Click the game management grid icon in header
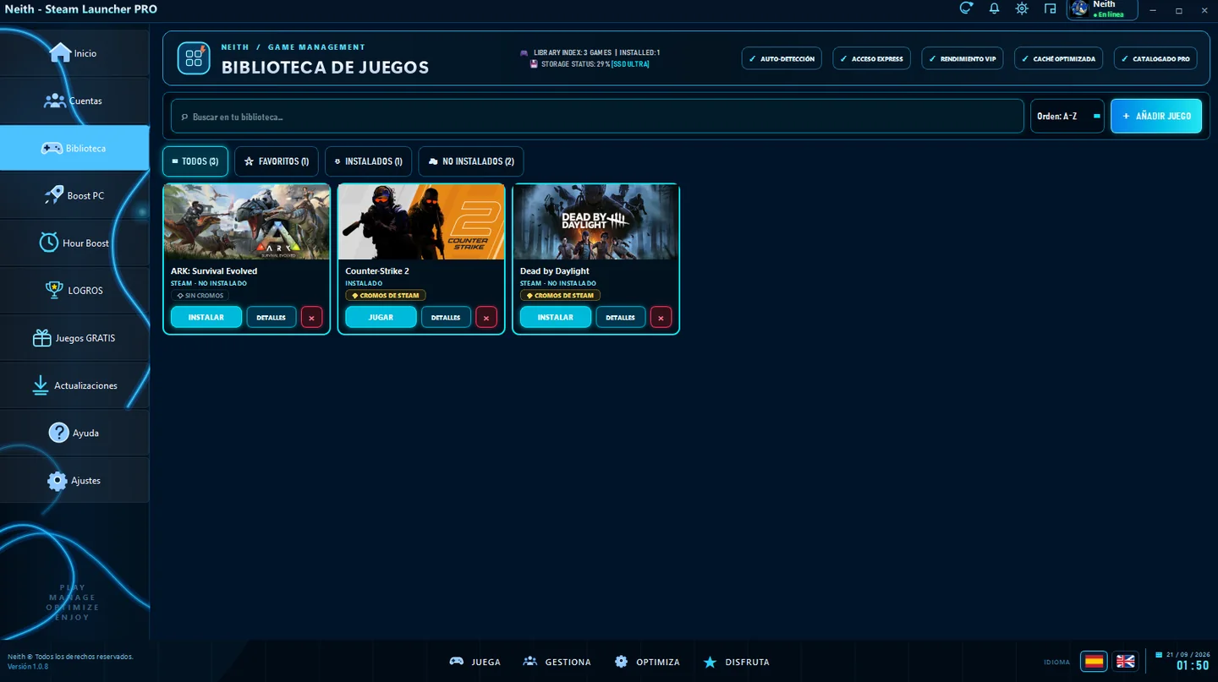1218x682 pixels. point(194,58)
